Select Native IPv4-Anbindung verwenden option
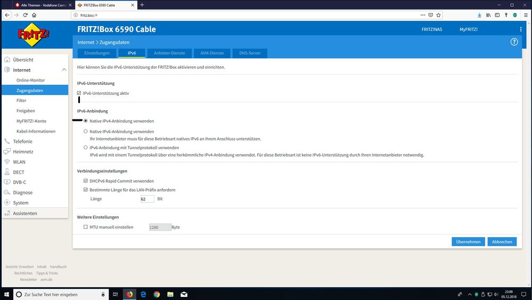This screenshot has height=300, width=532. 86,121
